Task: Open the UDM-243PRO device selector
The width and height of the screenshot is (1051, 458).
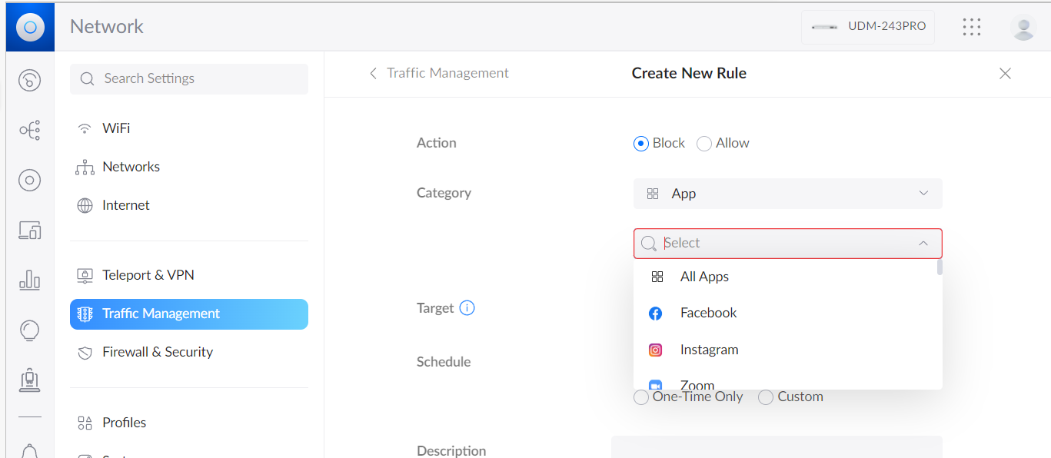Action: click(x=868, y=27)
